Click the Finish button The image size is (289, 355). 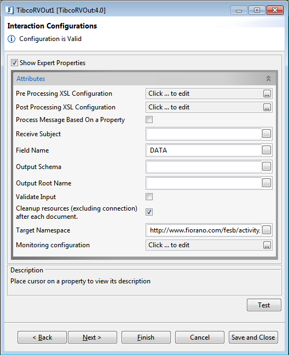pyautogui.click(x=146, y=337)
